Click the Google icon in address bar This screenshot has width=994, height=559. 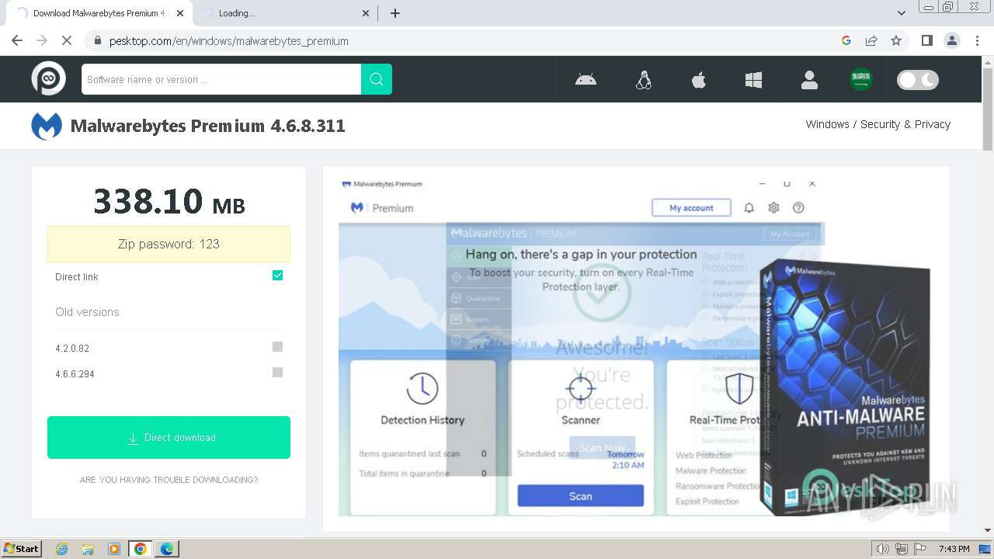(x=846, y=40)
